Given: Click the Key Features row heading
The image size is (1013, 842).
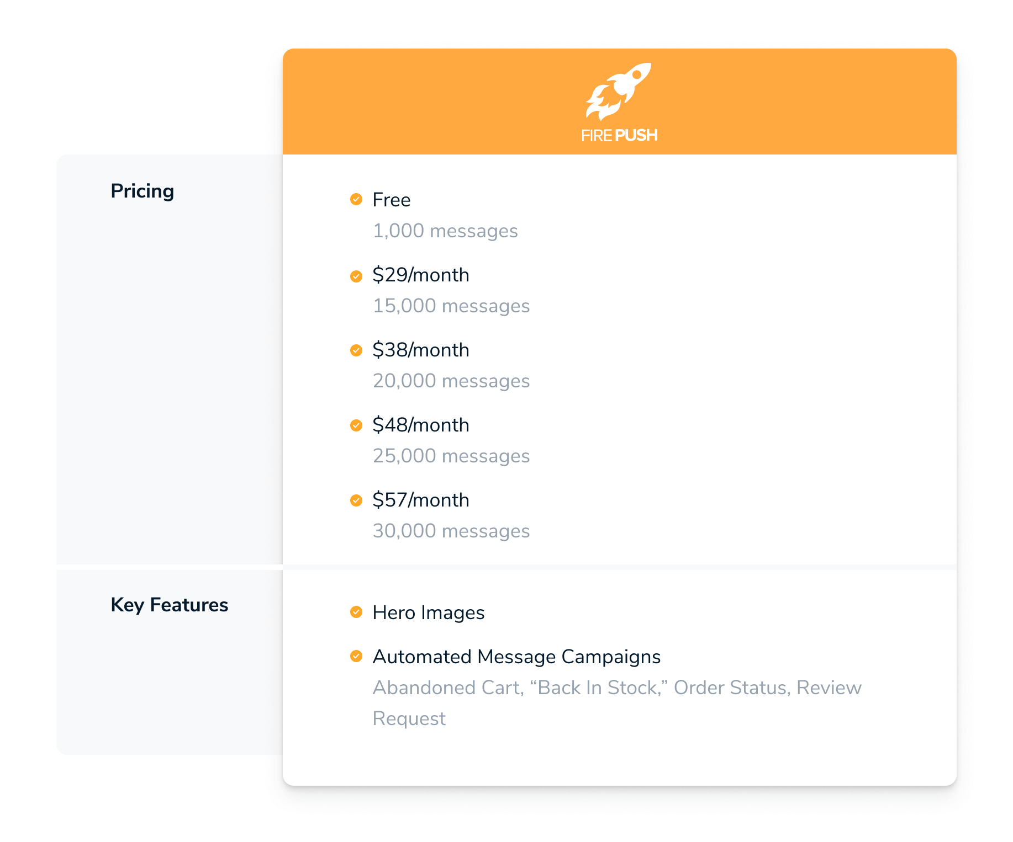Looking at the screenshot, I should [x=170, y=605].
